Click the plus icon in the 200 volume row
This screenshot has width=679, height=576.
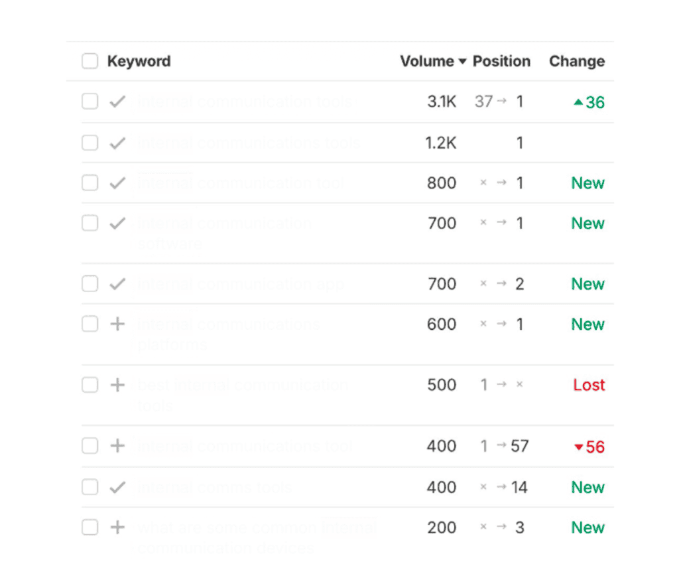(x=117, y=528)
